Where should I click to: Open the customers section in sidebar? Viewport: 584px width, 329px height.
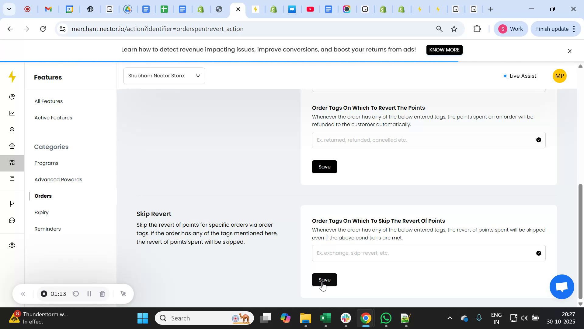(x=12, y=129)
